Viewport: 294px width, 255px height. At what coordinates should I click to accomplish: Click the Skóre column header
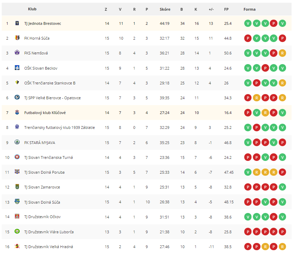[x=165, y=9]
